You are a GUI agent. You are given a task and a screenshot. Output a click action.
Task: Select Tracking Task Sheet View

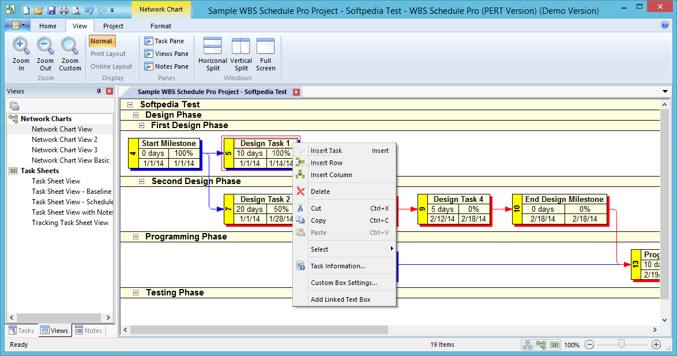pos(70,223)
